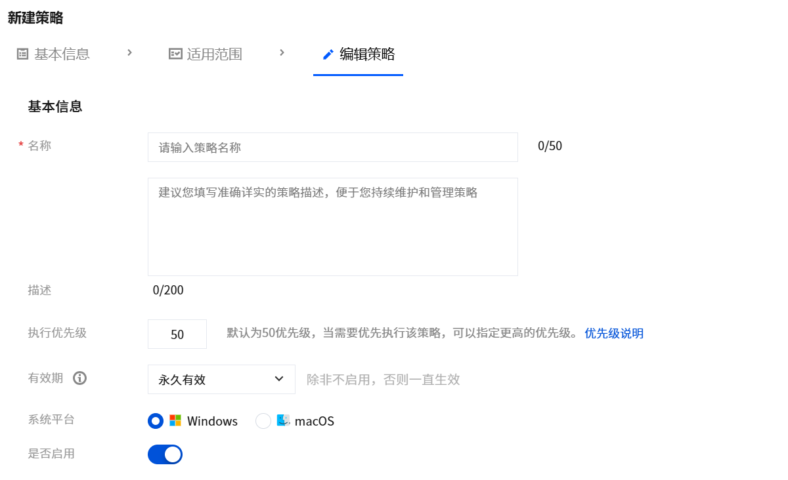This screenshot has height=480, width=788.
Task: Click the 0/200 description counter
Action: coord(168,290)
